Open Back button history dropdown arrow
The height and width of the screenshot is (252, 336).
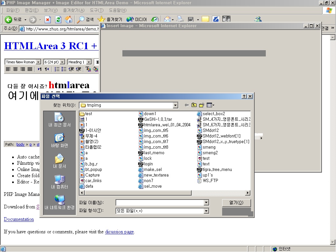(25, 20)
